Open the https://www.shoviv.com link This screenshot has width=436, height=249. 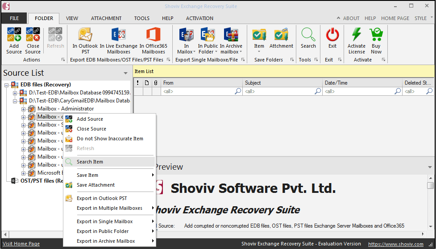(x=396, y=244)
